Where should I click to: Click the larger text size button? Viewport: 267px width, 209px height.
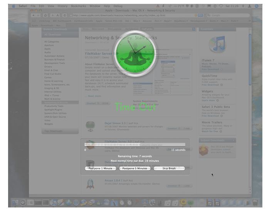click(58, 15)
